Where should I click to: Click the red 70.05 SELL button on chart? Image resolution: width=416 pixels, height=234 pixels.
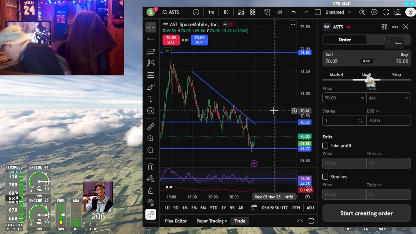(171, 40)
